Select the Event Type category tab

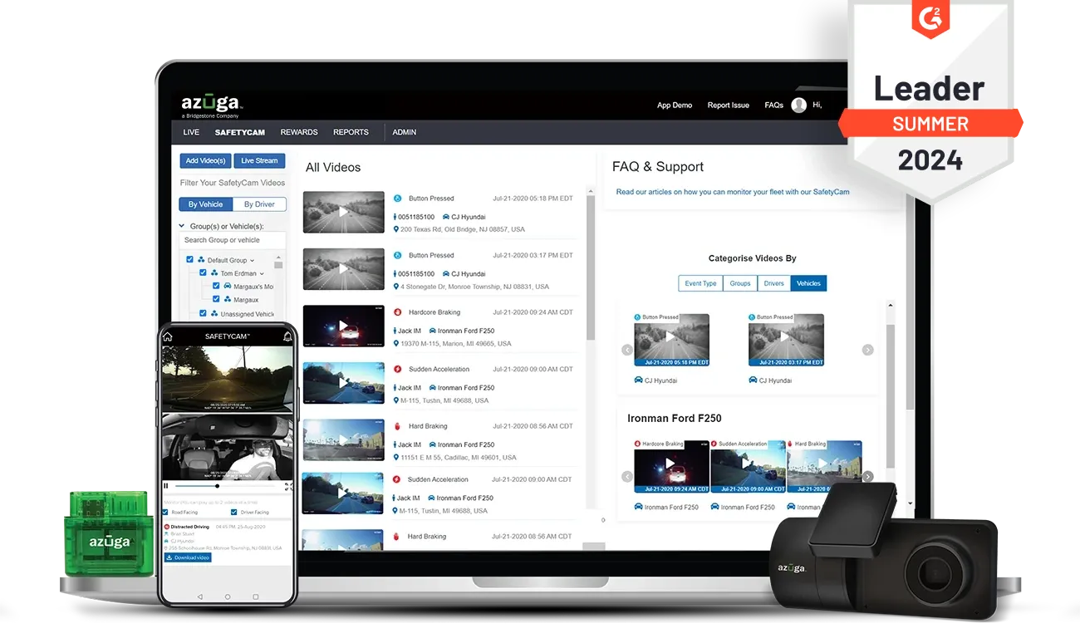[x=700, y=282]
